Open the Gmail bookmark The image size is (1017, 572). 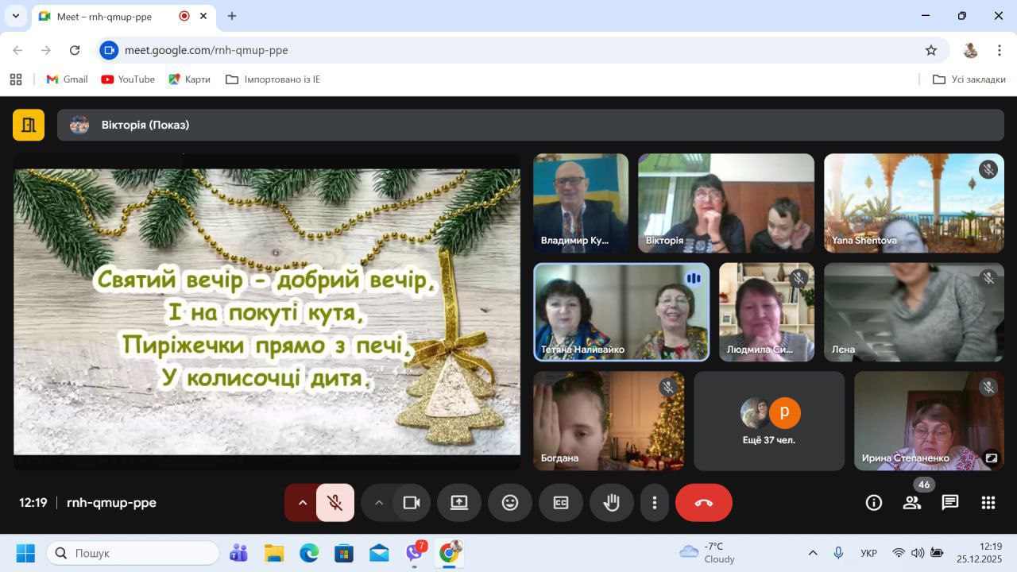[x=67, y=79]
